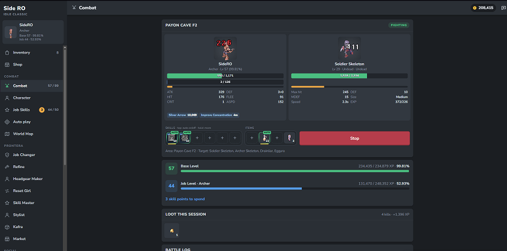The image size is (507, 251).
Task: Add an item to the first empty item slot
Action: [x=252, y=138]
